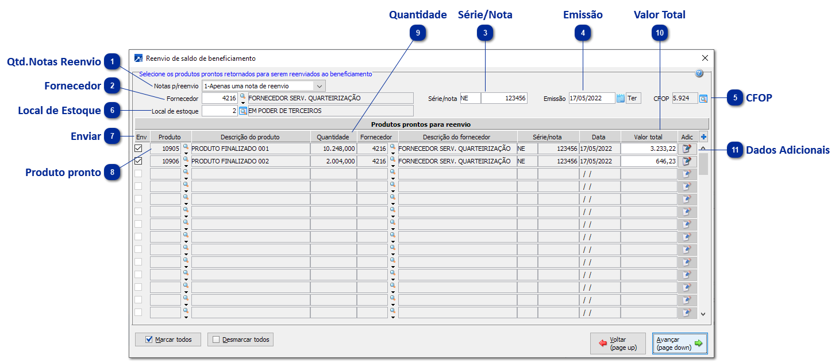
Task: Click the Desmarcar todos button
Action: 240,339
